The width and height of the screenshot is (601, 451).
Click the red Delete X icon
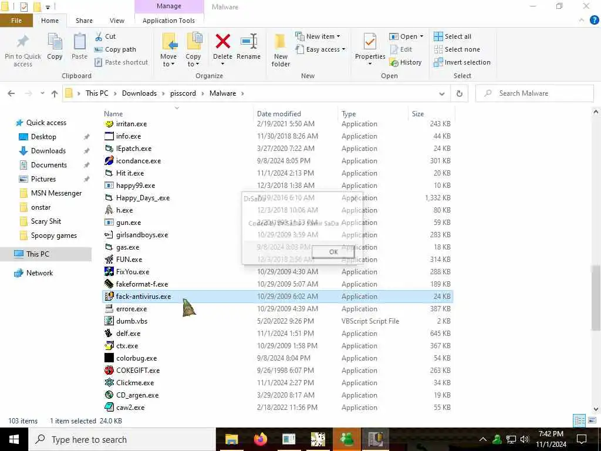click(222, 41)
